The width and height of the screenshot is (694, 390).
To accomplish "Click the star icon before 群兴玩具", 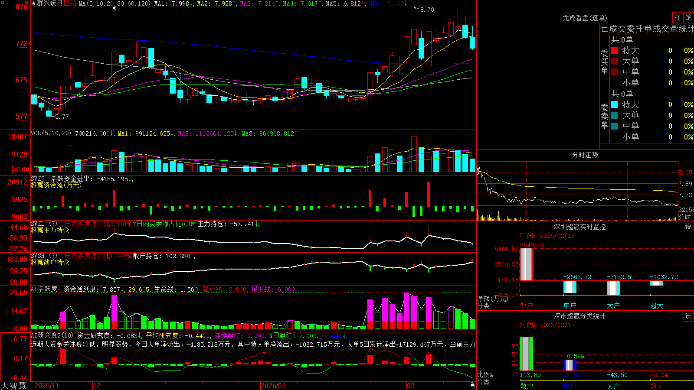I will click(x=33, y=3).
